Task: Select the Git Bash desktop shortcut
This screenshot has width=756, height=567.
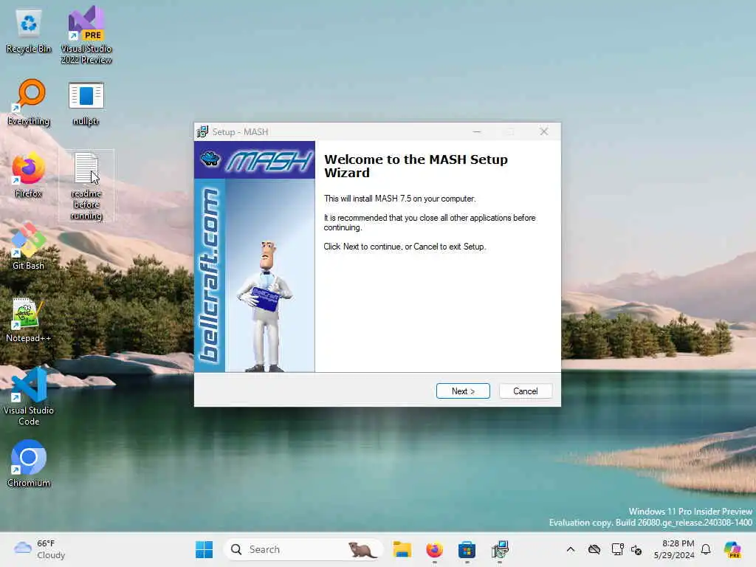Action: (29, 247)
